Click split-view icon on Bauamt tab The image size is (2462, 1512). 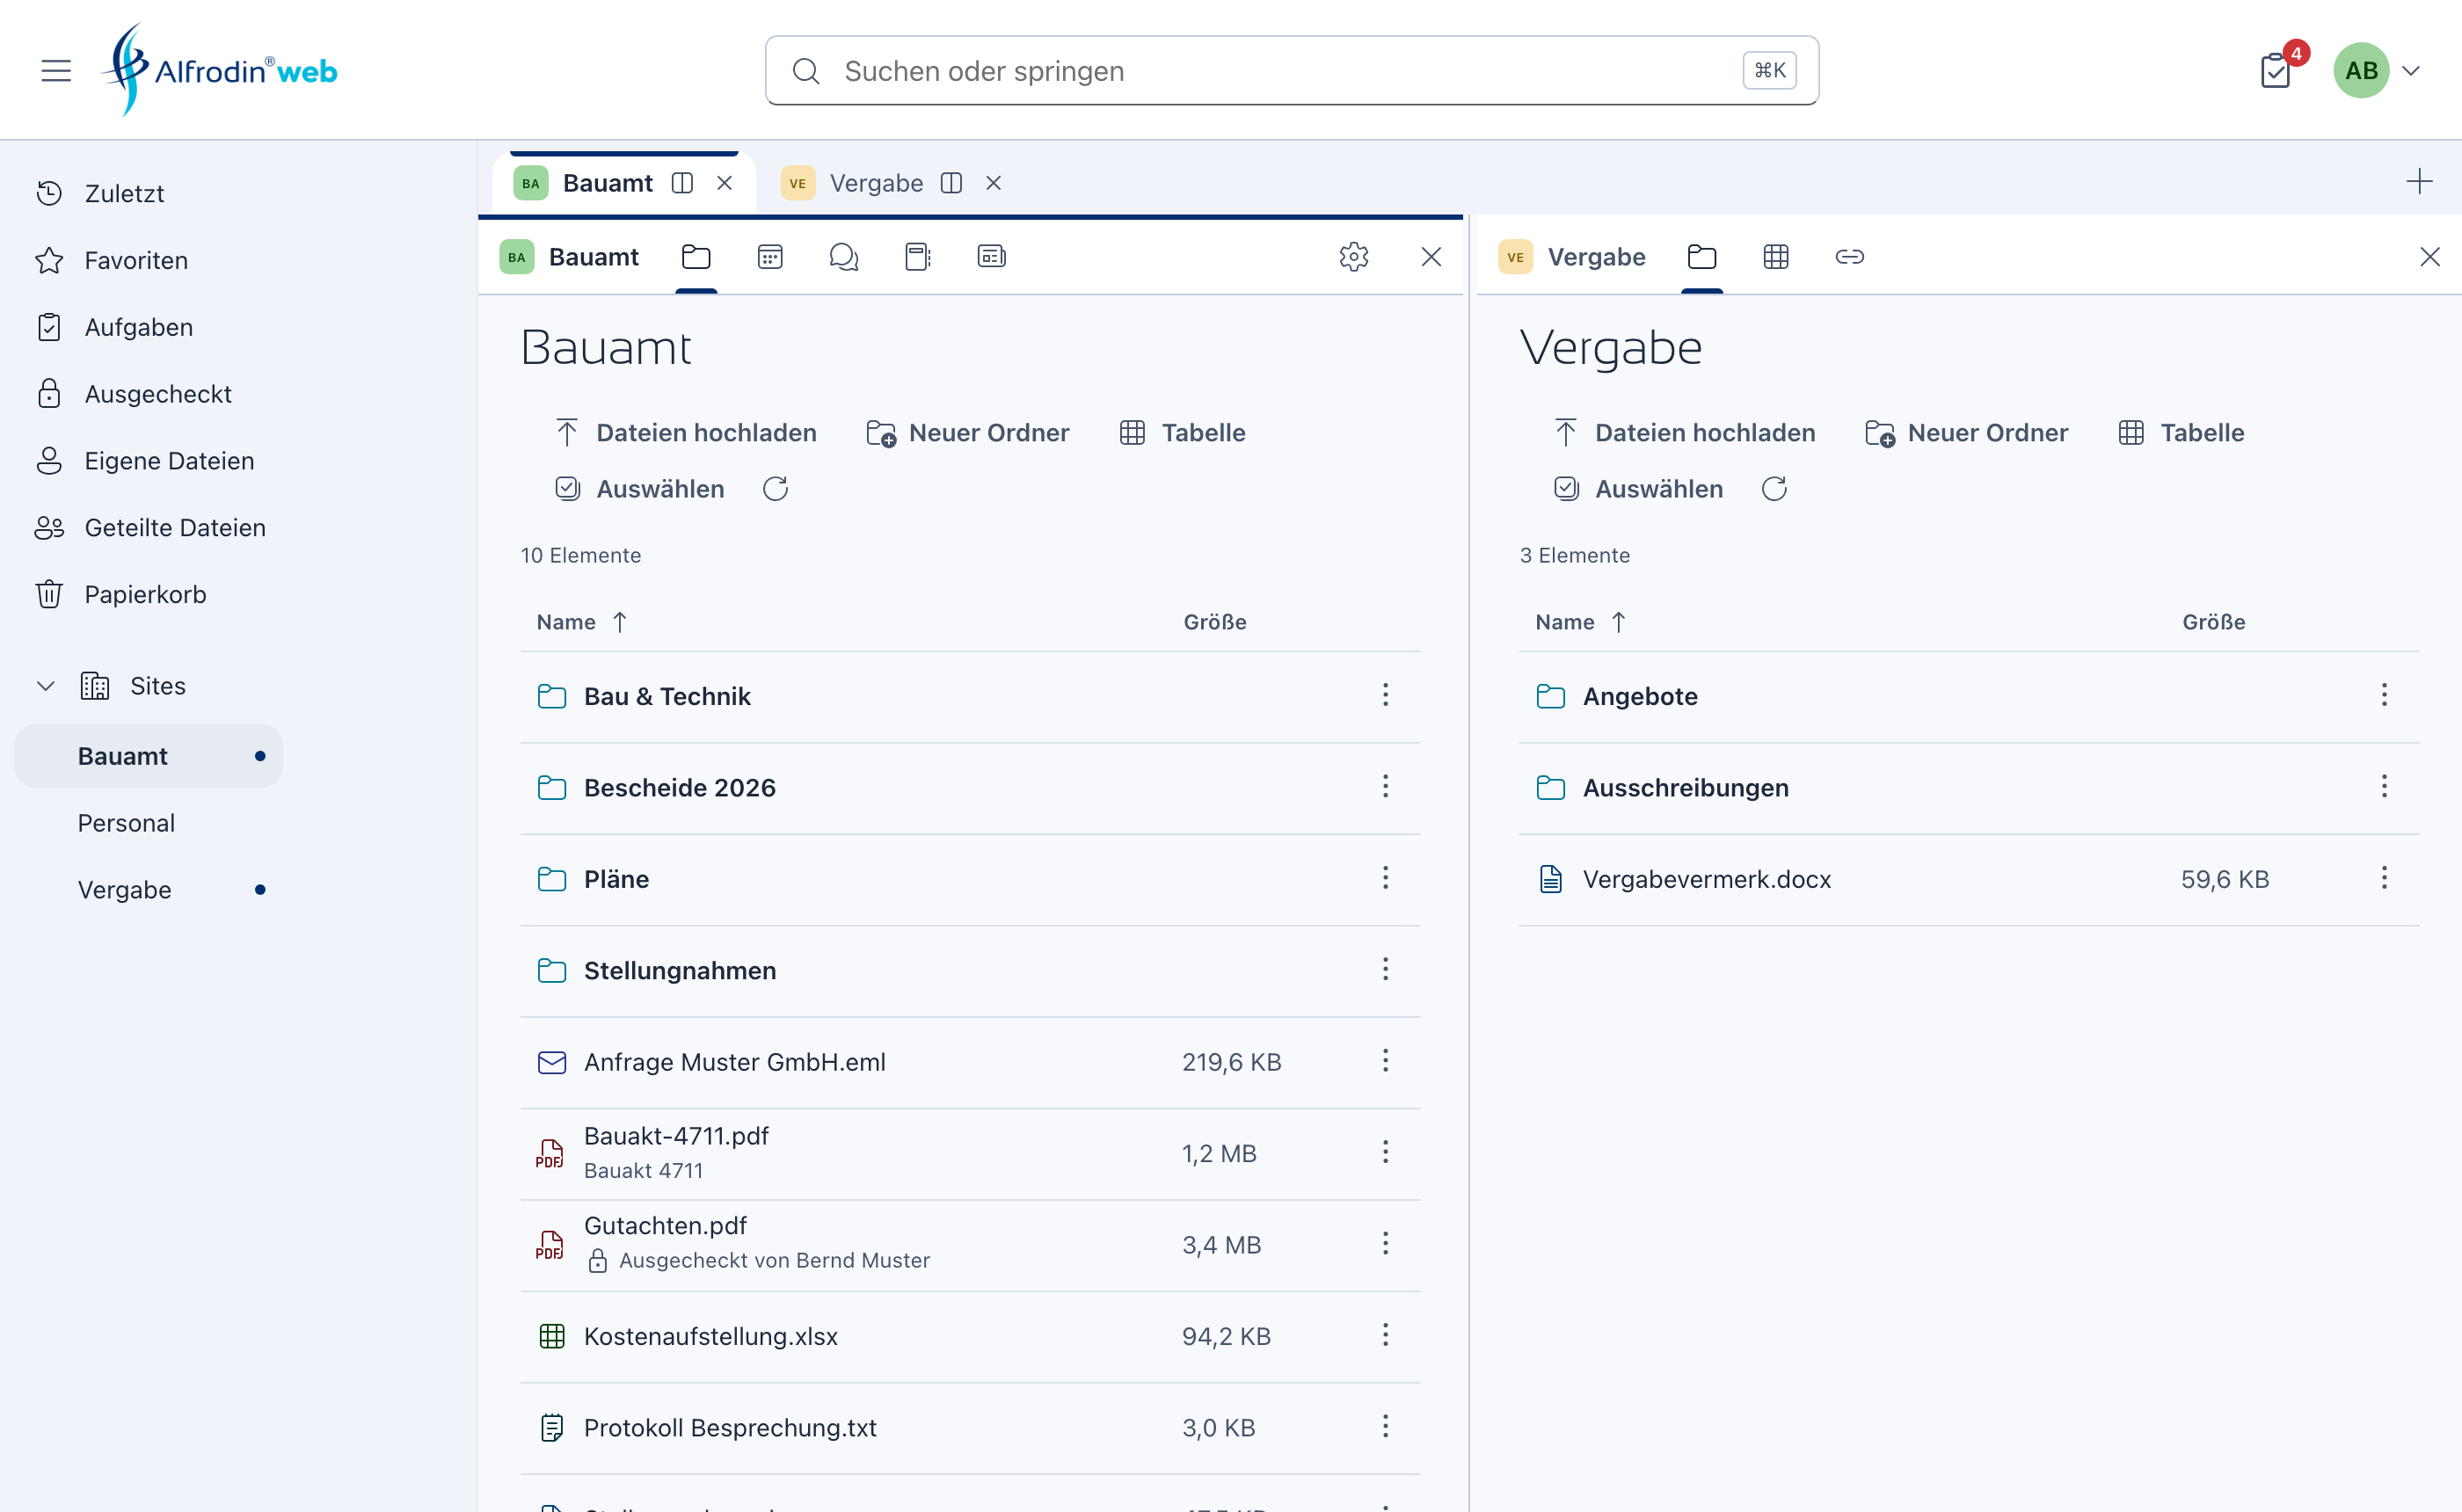682,183
